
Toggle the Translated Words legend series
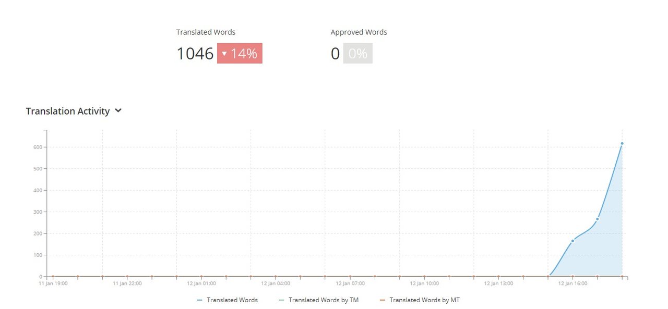(x=232, y=300)
